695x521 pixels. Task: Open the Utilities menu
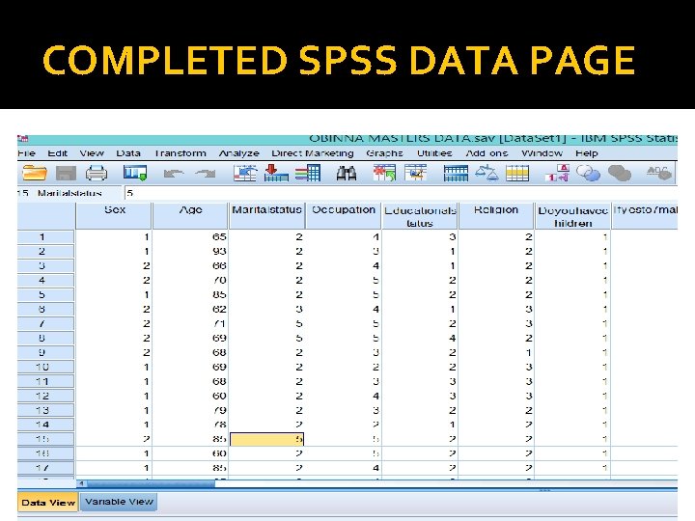[x=434, y=153]
